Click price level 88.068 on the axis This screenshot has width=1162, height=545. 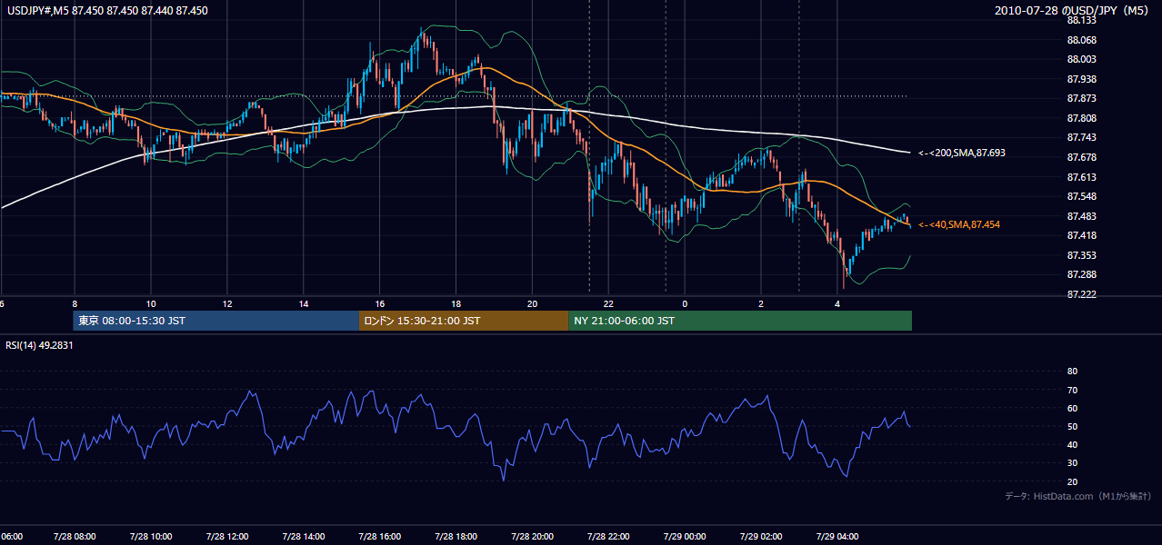pyautogui.click(x=1081, y=40)
